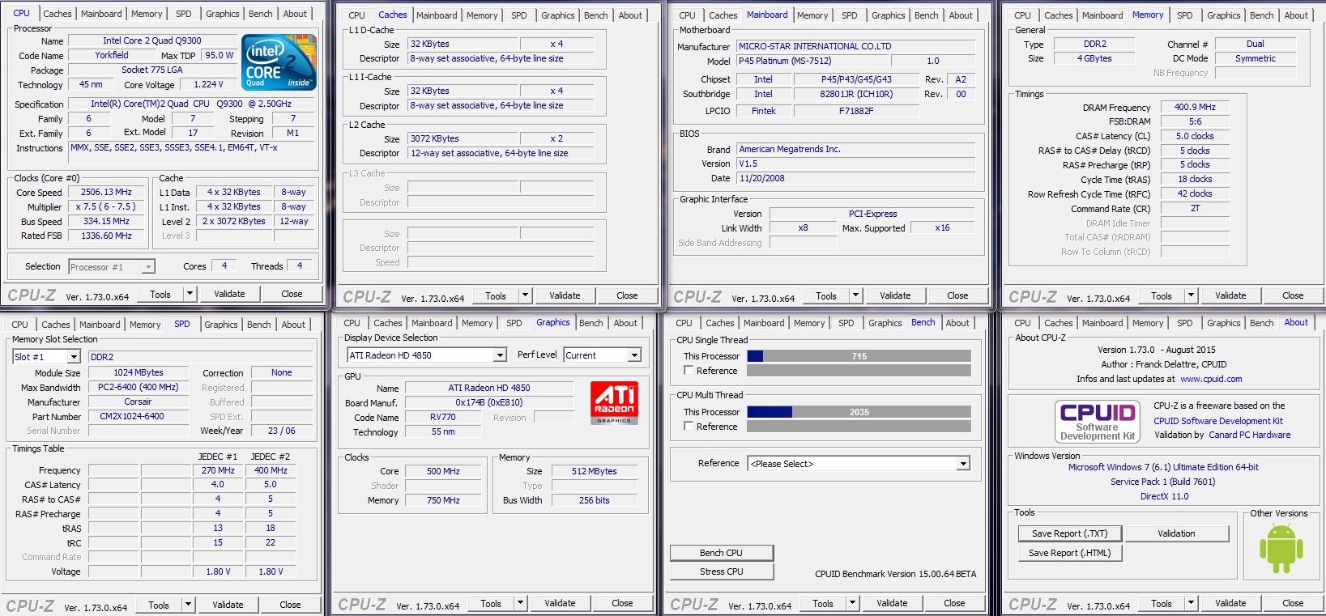Open CPUID Software Development Kit link
The height and width of the screenshot is (616, 1326).
[1218, 421]
